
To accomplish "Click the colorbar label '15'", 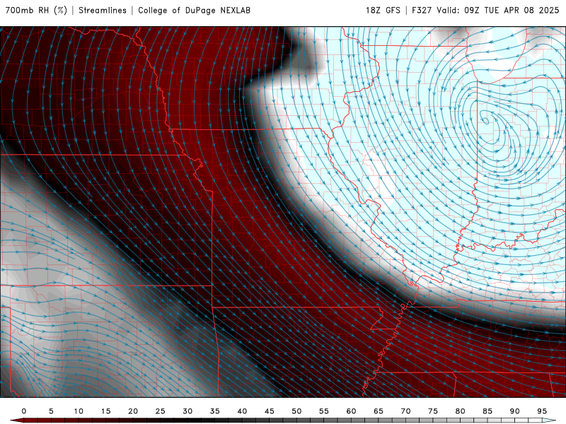I will pos(105,411).
